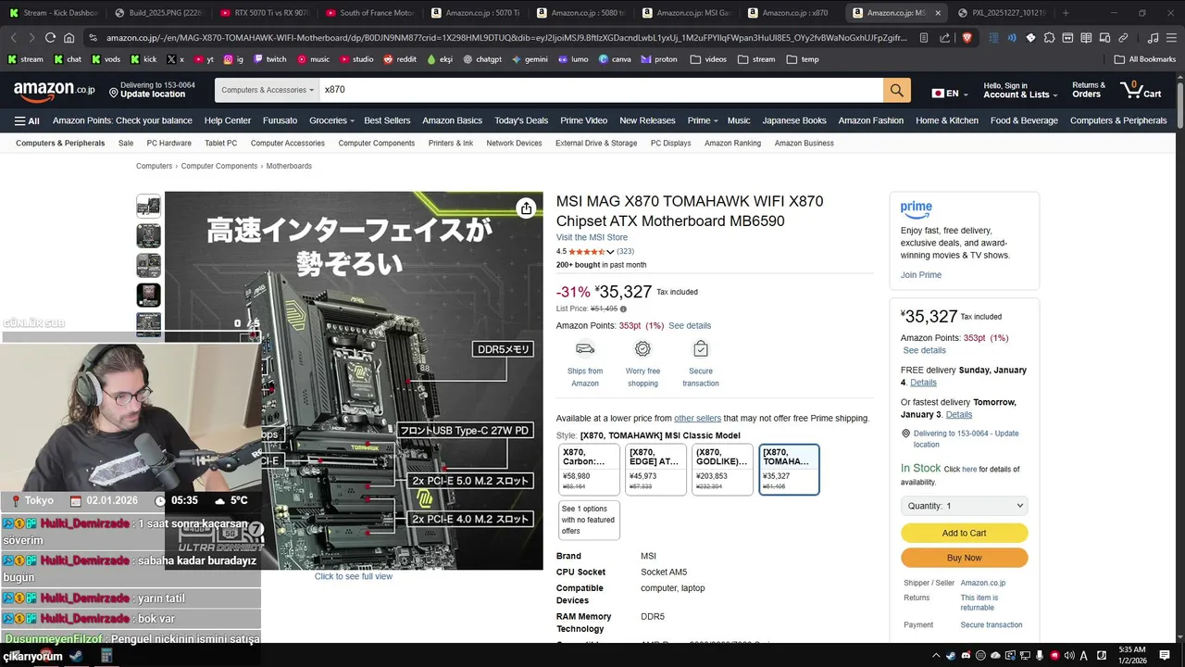Image resolution: width=1185 pixels, height=667 pixels.
Task: Select the X870 GODLIKE style option
Action: pos(723,470)
